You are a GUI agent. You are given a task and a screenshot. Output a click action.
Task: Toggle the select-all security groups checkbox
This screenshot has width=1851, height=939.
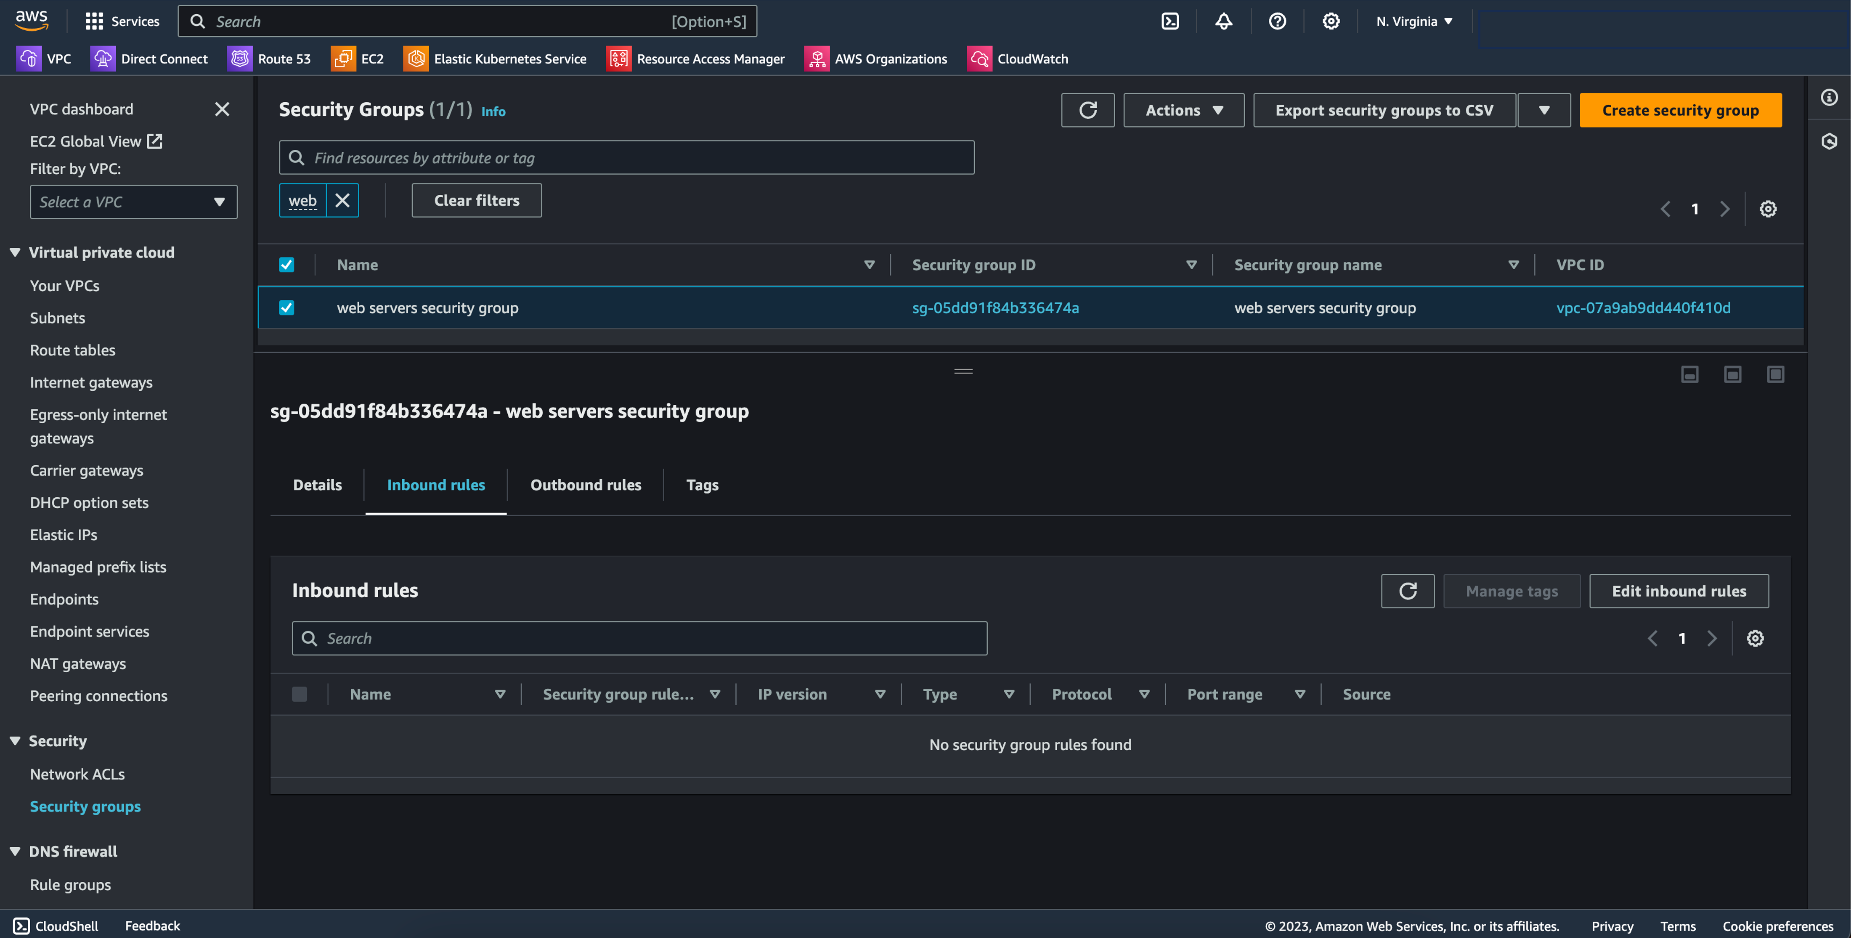287,265
